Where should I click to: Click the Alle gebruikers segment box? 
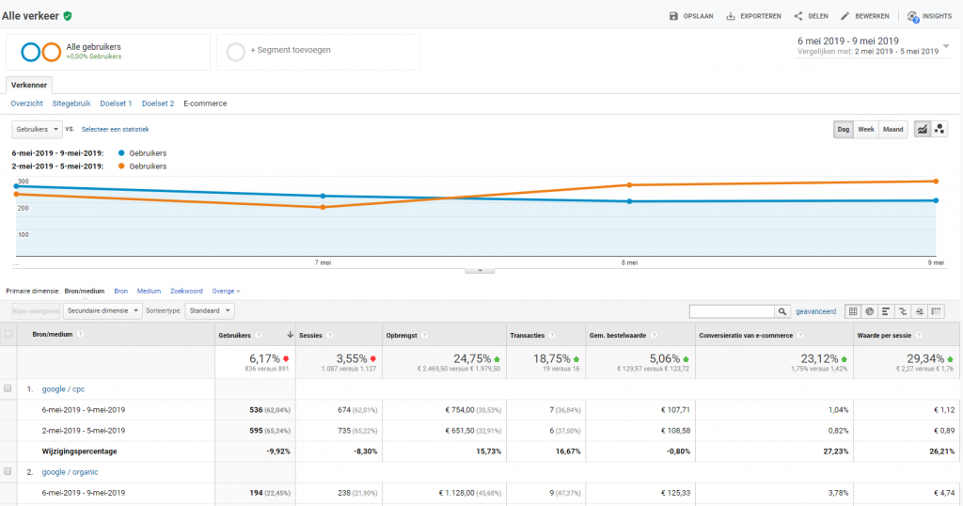pyautogui.click(x=108, y=52)
